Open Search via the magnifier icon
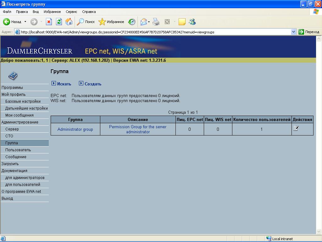322x242 pixels. pos(86,22)
